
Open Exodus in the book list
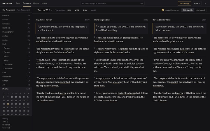[x=16, y=20]
